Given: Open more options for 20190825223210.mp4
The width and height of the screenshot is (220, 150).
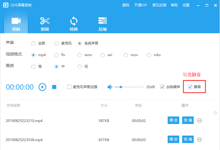Looking at the screenshot, I should 199,121.
